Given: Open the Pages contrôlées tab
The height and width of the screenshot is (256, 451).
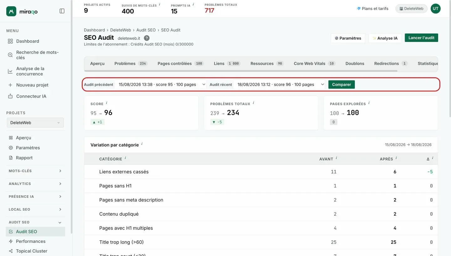Looking at the screenshot, I should 180,64.
